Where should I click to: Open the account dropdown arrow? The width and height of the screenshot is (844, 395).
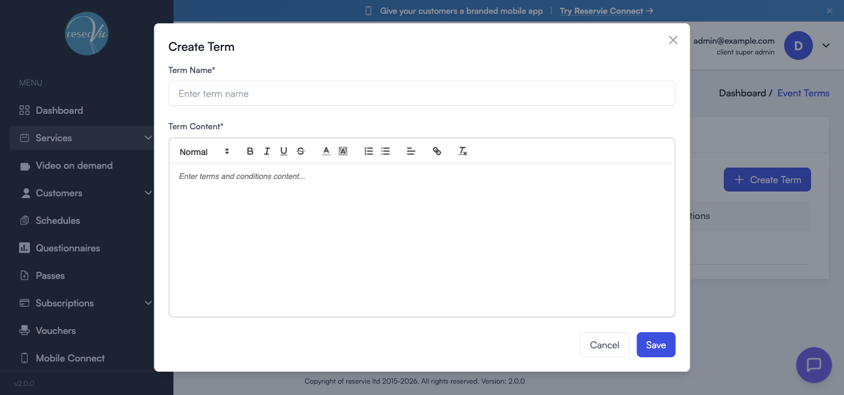point(826,45)
